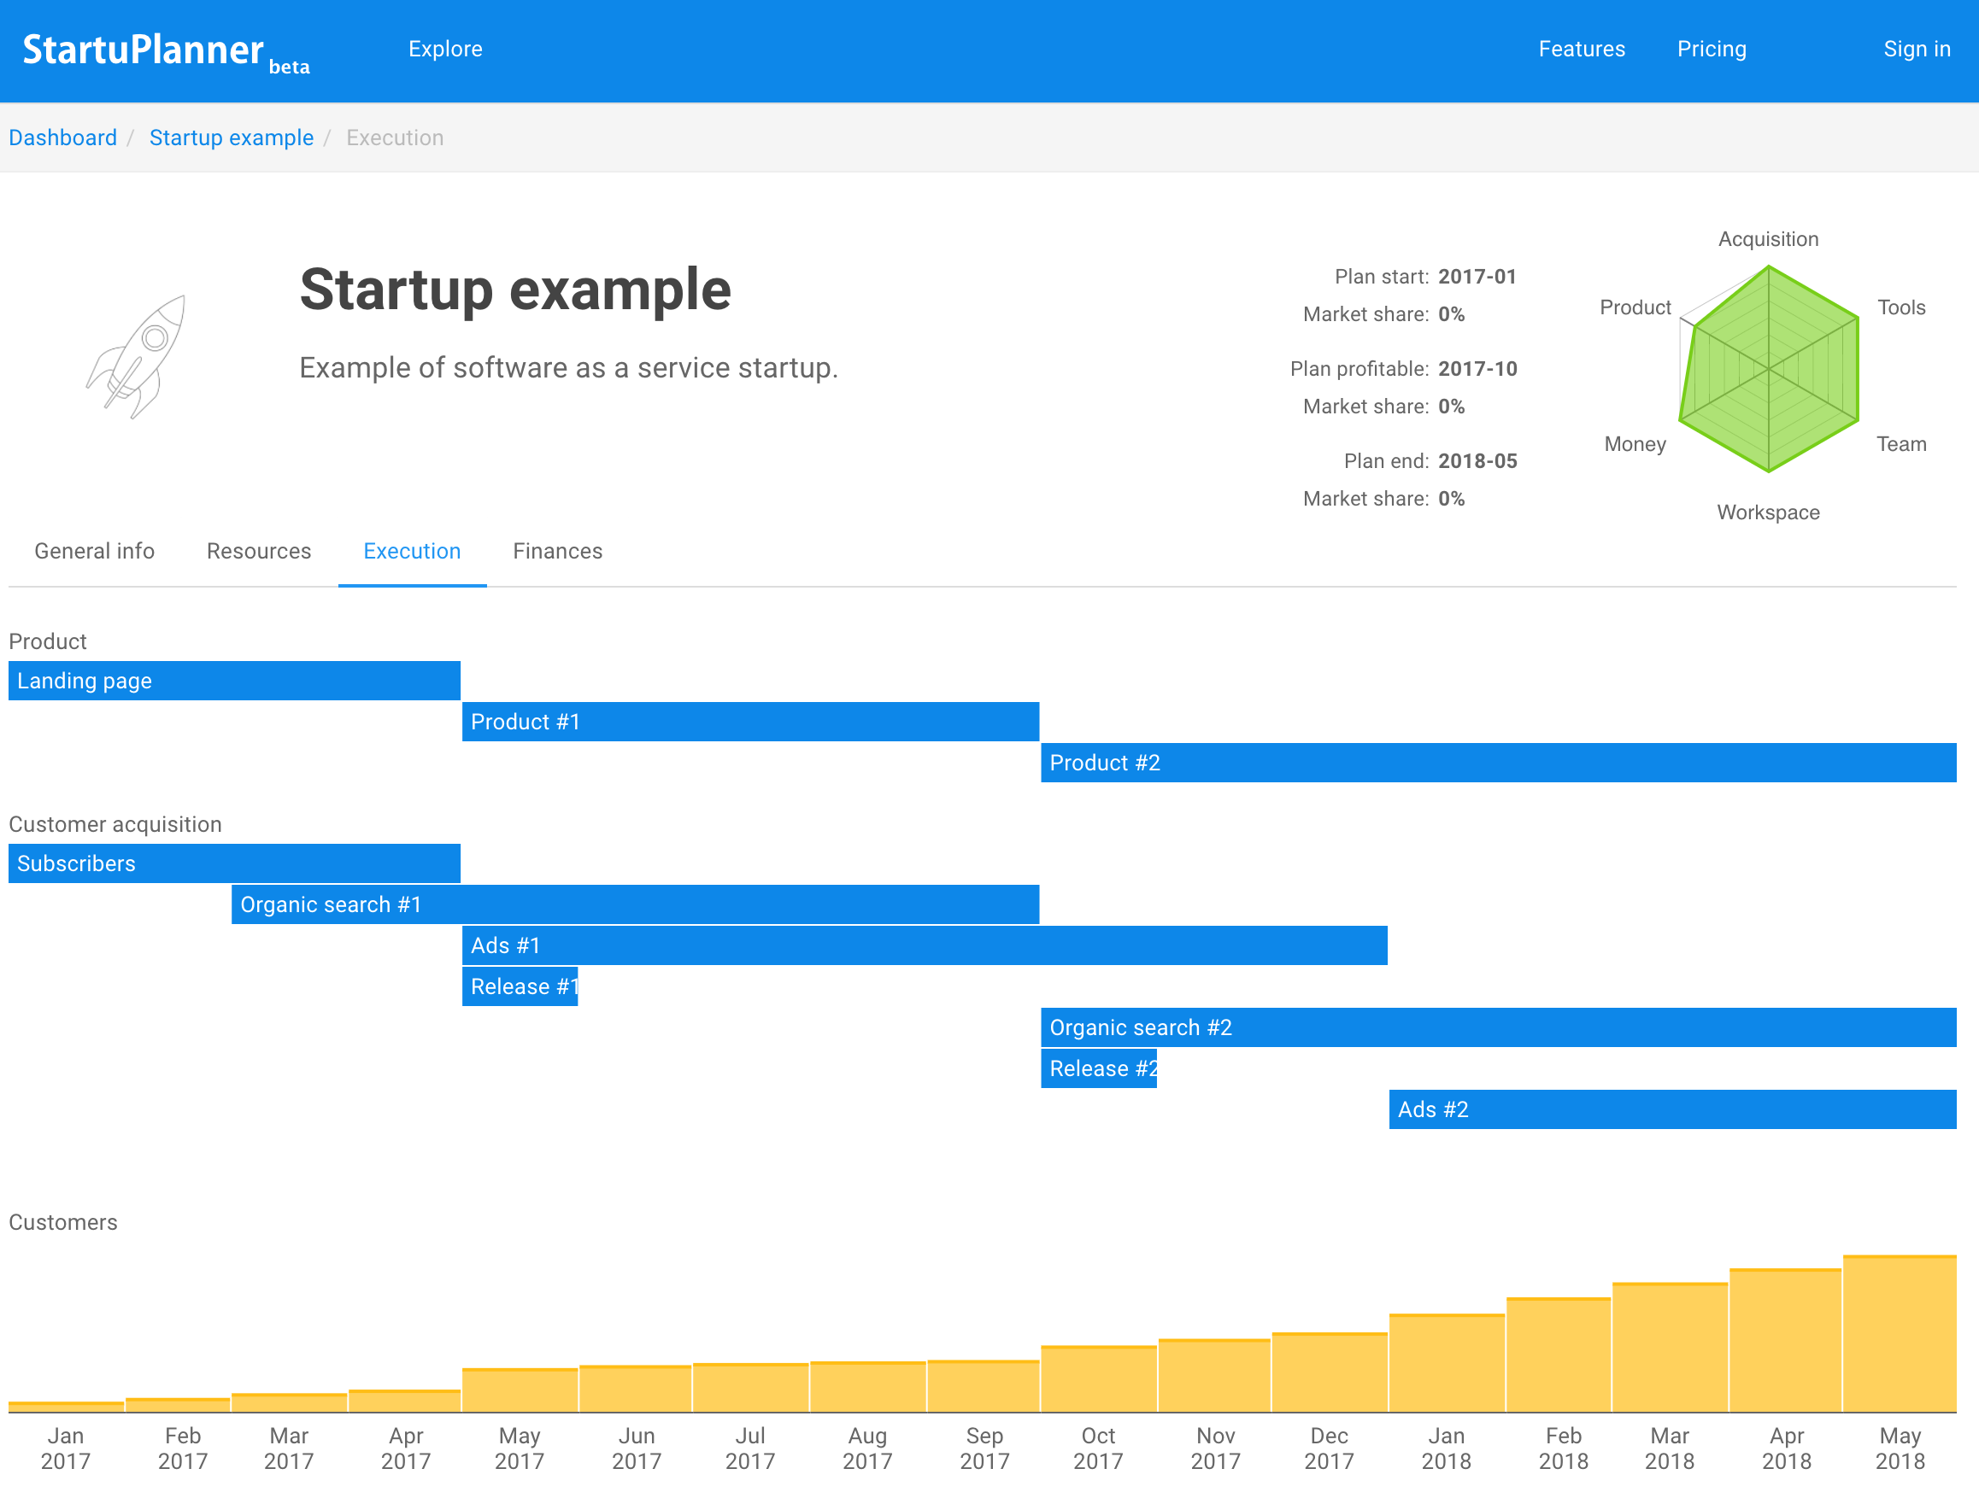Screen dimensions: 1979x1498
Task: Click the May 2018 customers bar
Action: click(1901, 1332)
